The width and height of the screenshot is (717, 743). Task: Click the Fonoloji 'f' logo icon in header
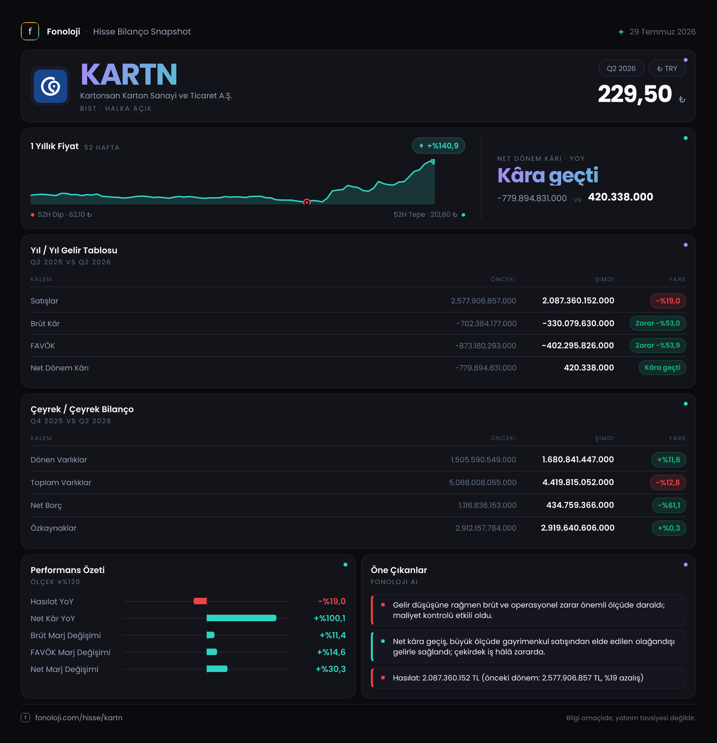[30, 32]
